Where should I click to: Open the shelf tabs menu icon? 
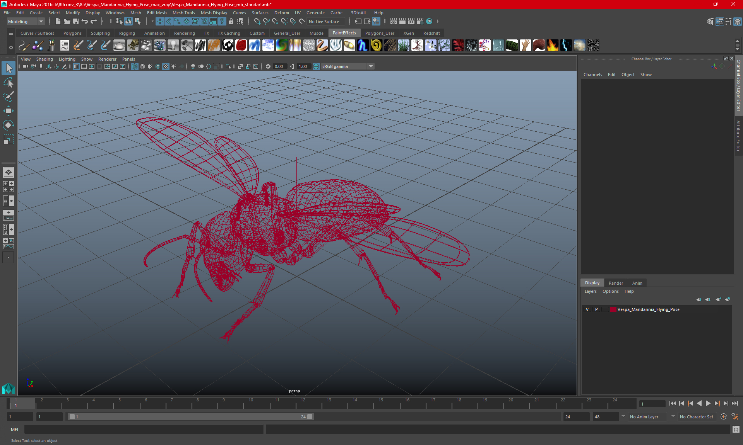coord(11,34)
